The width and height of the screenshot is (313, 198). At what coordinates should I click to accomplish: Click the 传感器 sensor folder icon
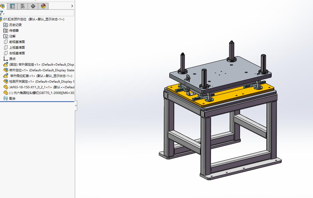(x=6, y=31)
